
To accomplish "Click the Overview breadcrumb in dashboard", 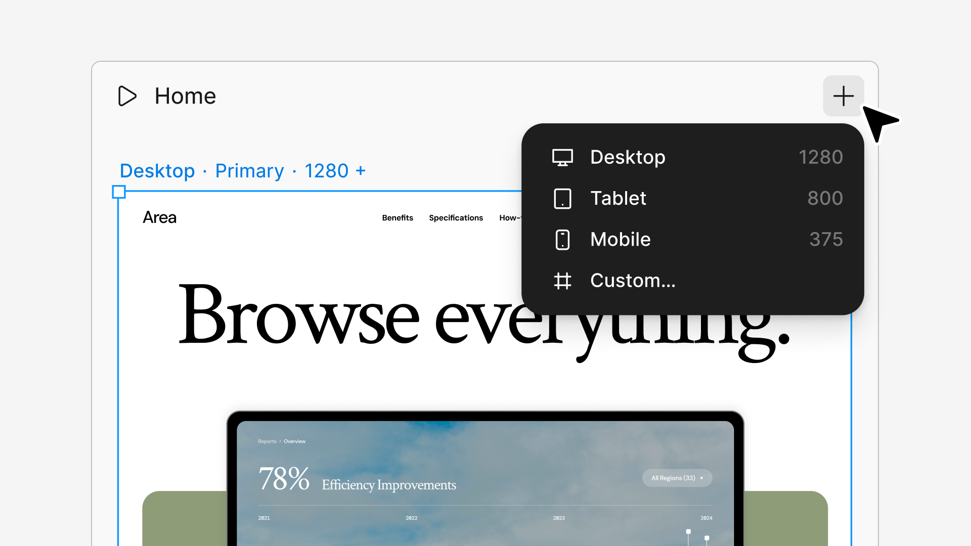I will pyautogui.click(x=294, y=441).
